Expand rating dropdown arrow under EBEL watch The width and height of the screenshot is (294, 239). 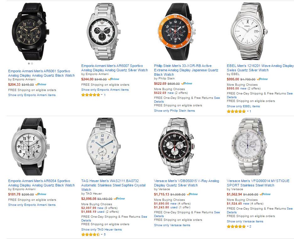pyautogui.click(x=248, y=111)
